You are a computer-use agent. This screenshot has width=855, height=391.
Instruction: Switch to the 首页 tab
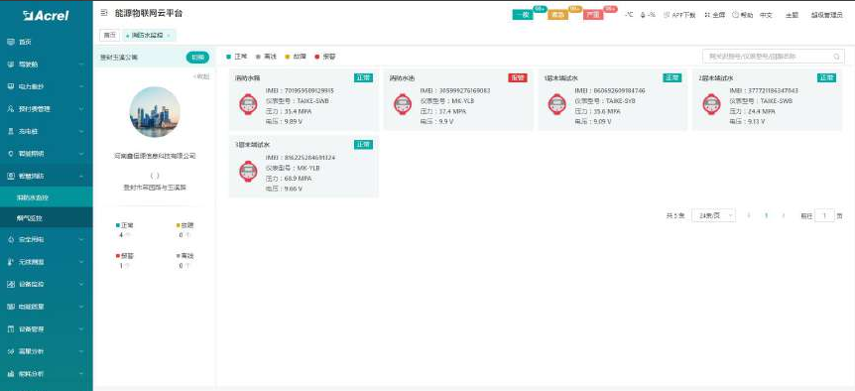109,36
